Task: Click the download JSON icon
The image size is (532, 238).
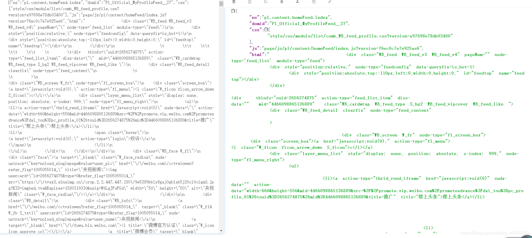Action: coord(297,2)
